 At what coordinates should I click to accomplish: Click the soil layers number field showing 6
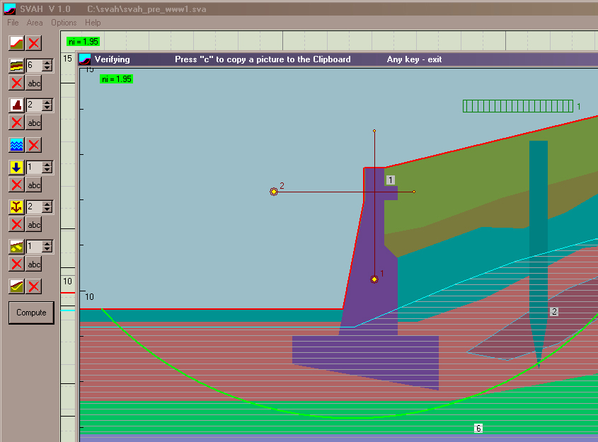[x=34, y=66]
